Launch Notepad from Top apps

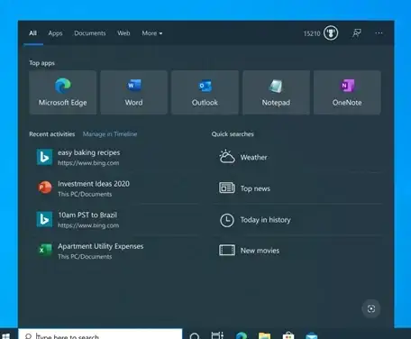pyautogui.click(x=276, y=93)
